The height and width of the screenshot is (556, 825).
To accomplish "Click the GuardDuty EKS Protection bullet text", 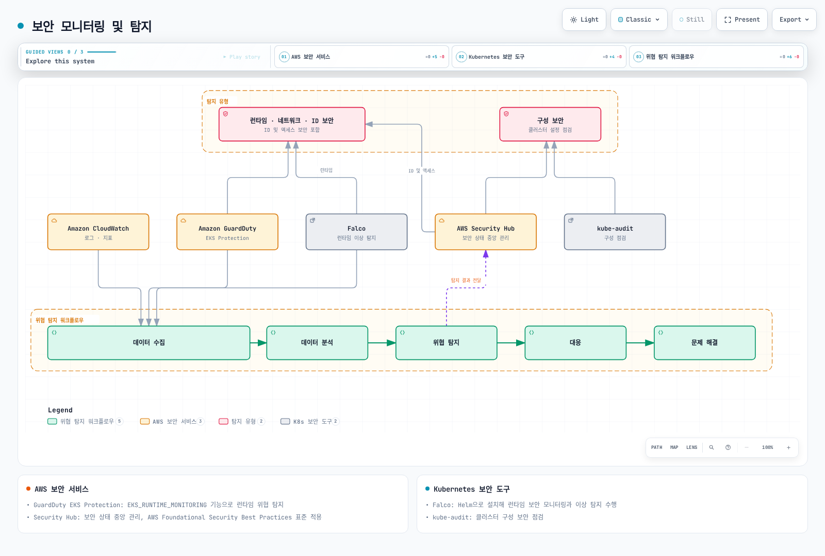I will point(158,505).
